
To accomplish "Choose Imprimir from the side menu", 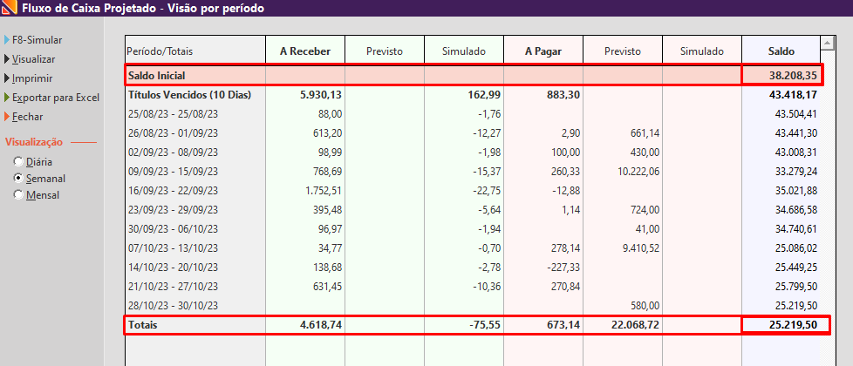I will pyautogui.click(x=32, y=78).
